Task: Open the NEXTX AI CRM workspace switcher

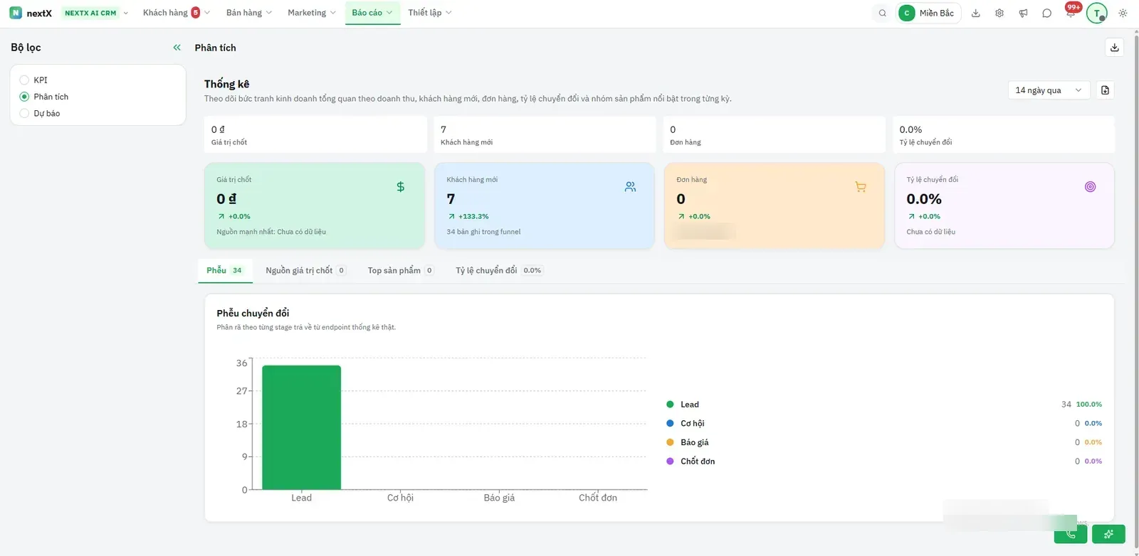Action: (x=96, y=13)
